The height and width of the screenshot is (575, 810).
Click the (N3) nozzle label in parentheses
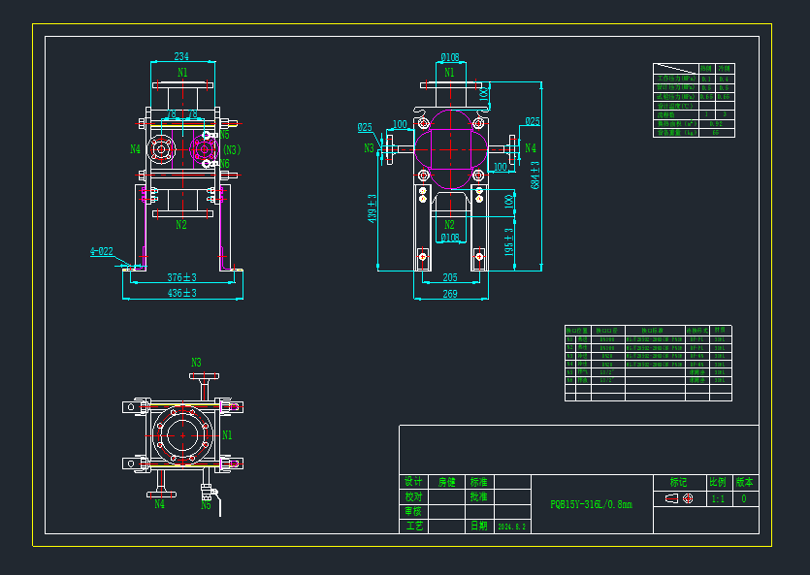tap(232, 149)
